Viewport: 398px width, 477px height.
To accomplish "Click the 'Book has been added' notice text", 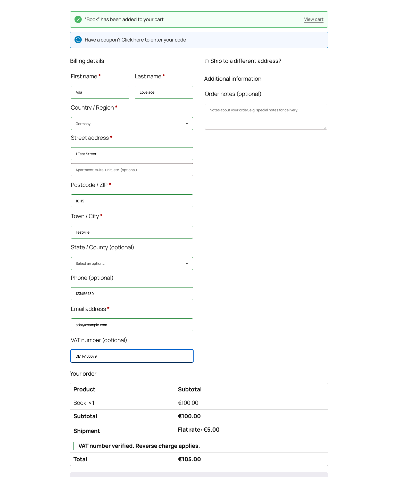I will coord(125,19).
